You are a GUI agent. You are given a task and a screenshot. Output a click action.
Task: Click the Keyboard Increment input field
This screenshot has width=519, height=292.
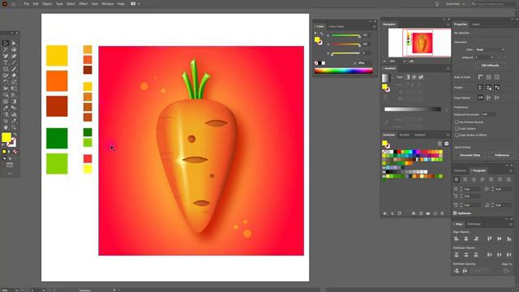489,114
